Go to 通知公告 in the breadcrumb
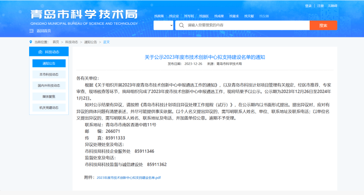 91,42
